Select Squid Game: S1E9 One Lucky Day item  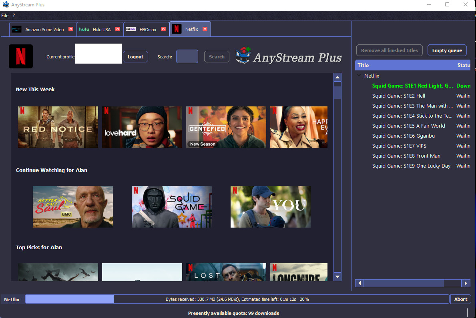[x=411, y=166]
